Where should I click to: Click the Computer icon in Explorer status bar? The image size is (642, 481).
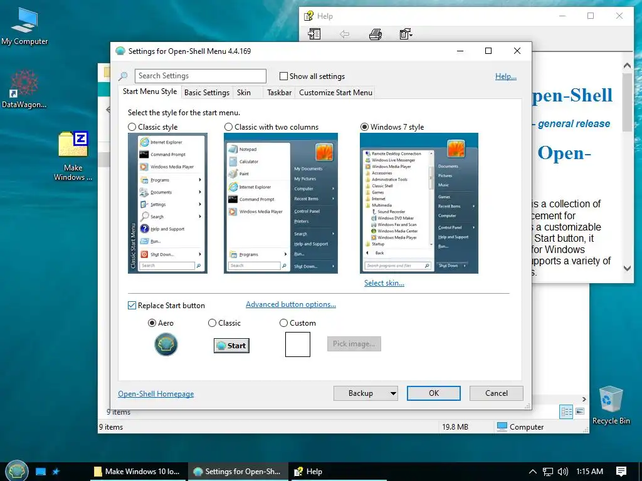pyautogui.click(x=502, y=427)
